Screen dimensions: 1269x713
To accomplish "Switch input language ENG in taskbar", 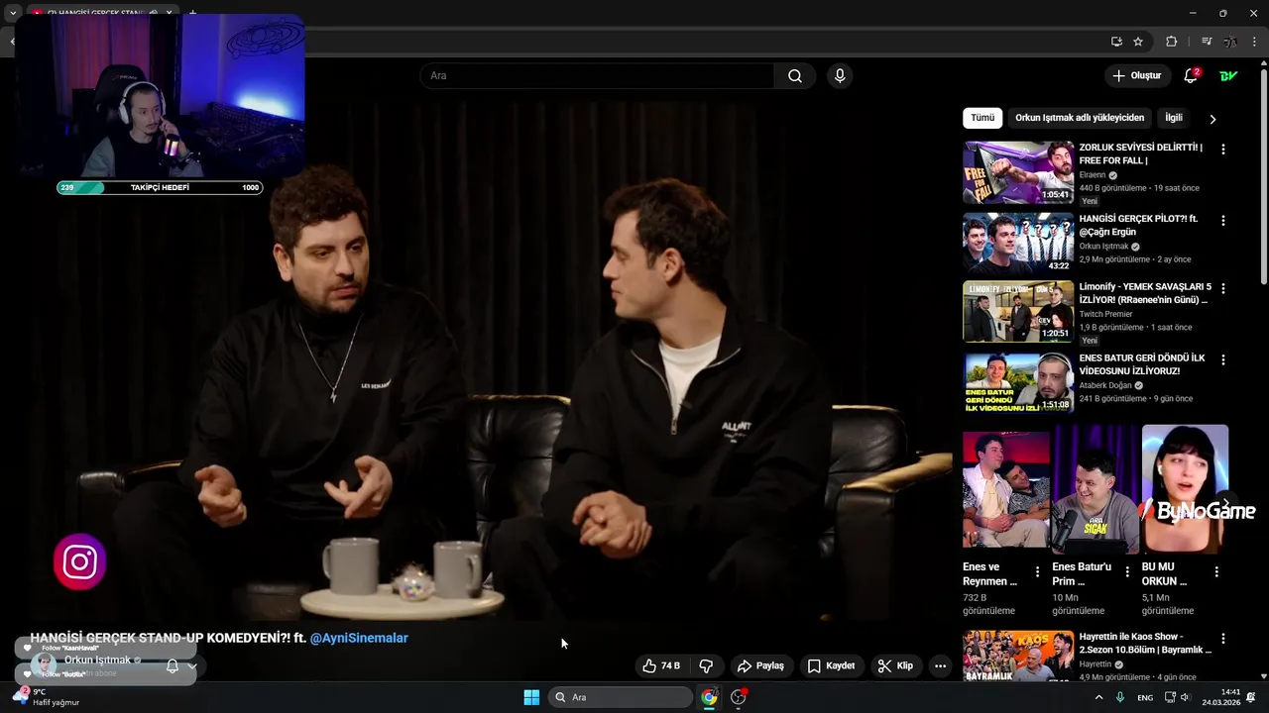I will click(x=1145, y=697).
